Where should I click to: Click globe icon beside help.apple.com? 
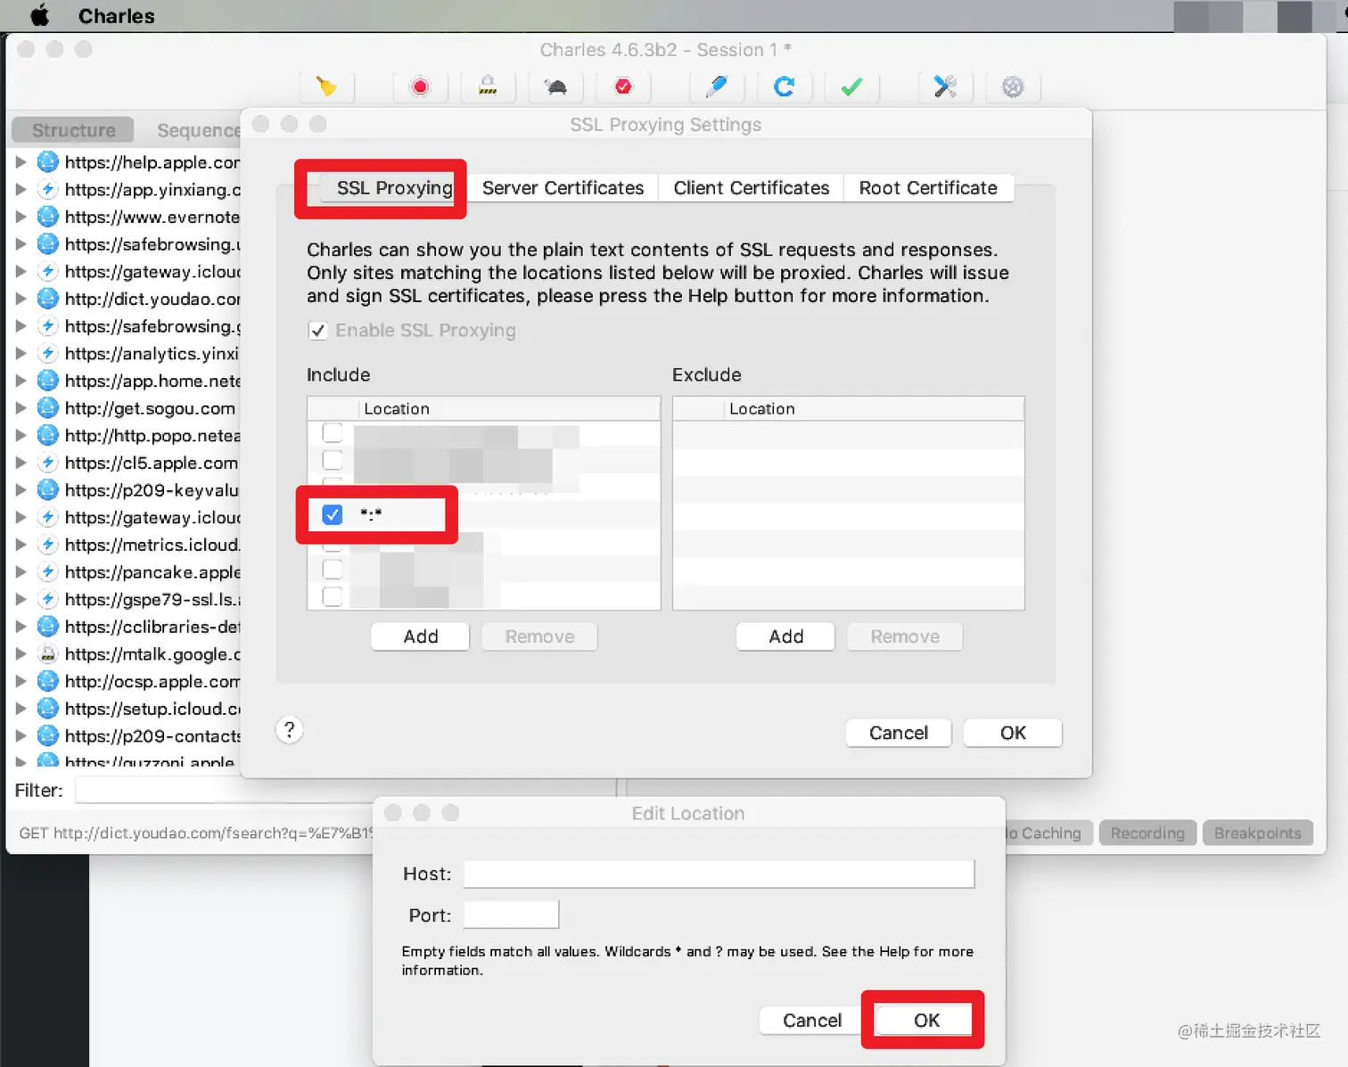pos(48,161)
